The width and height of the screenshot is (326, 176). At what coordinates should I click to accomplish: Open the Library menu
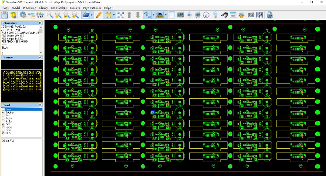43,8
